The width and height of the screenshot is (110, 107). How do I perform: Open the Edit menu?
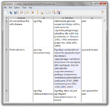click(x=10, y=8)
